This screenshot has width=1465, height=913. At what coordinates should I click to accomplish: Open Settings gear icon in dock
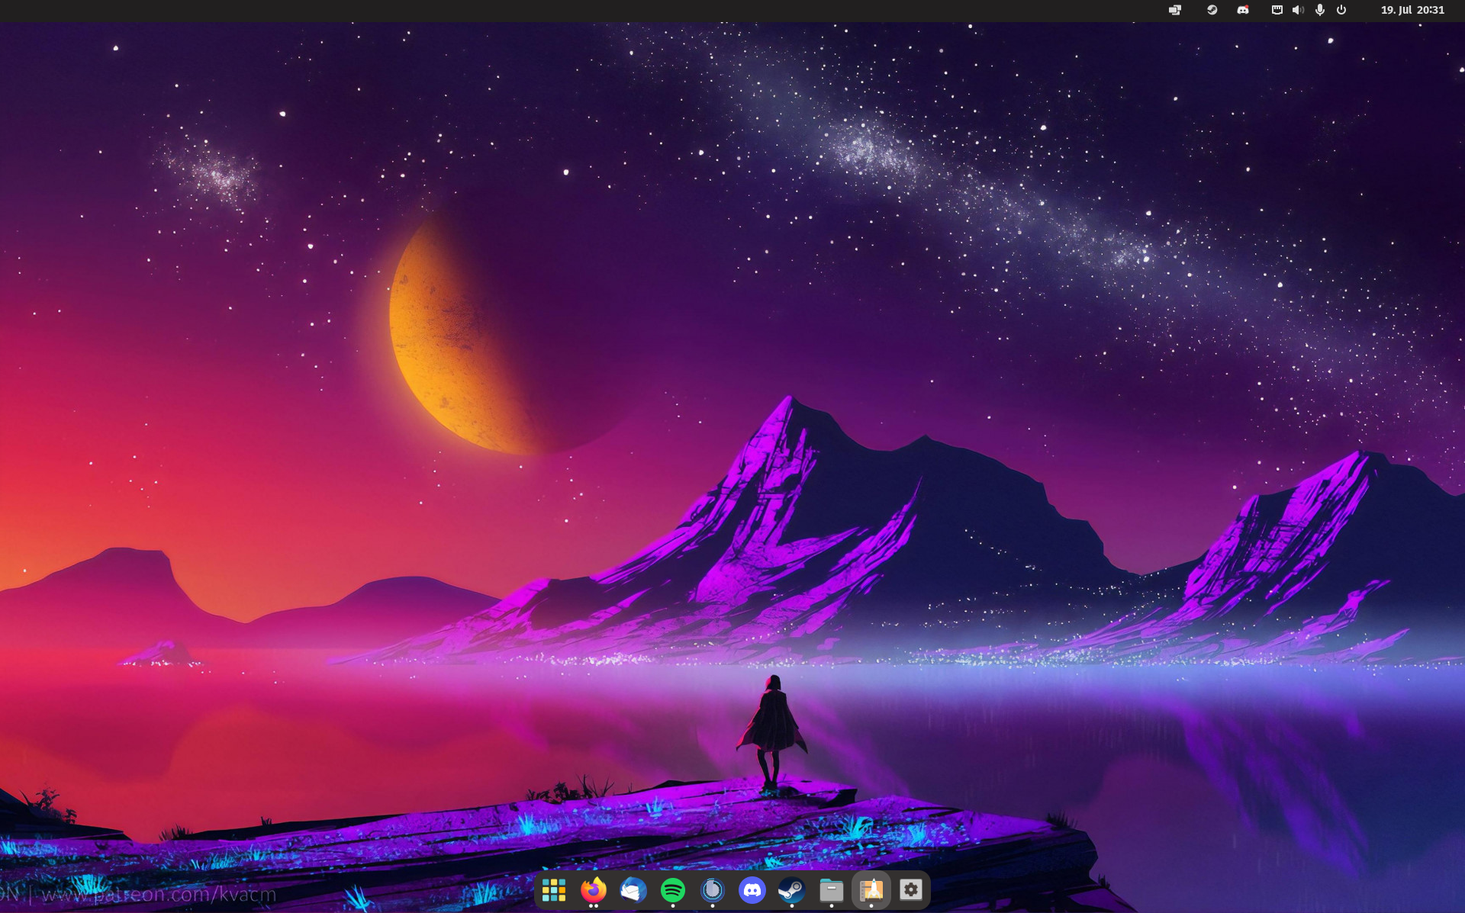click(911, 890)
